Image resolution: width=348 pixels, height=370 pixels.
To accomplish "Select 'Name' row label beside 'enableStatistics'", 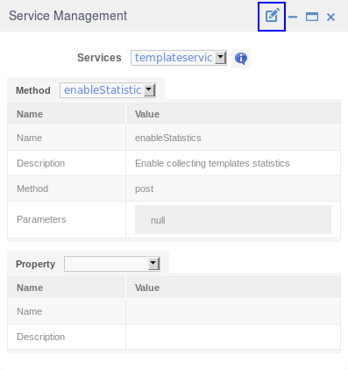I will (x=30, y=138).
